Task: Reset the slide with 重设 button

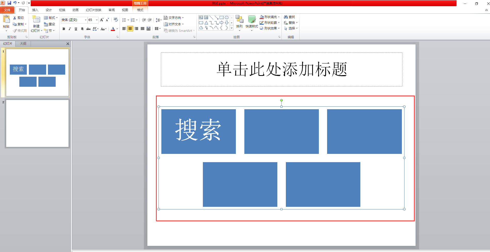Action: pos(49,24)
